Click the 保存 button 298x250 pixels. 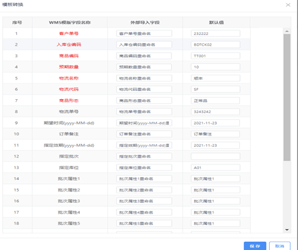255,246
